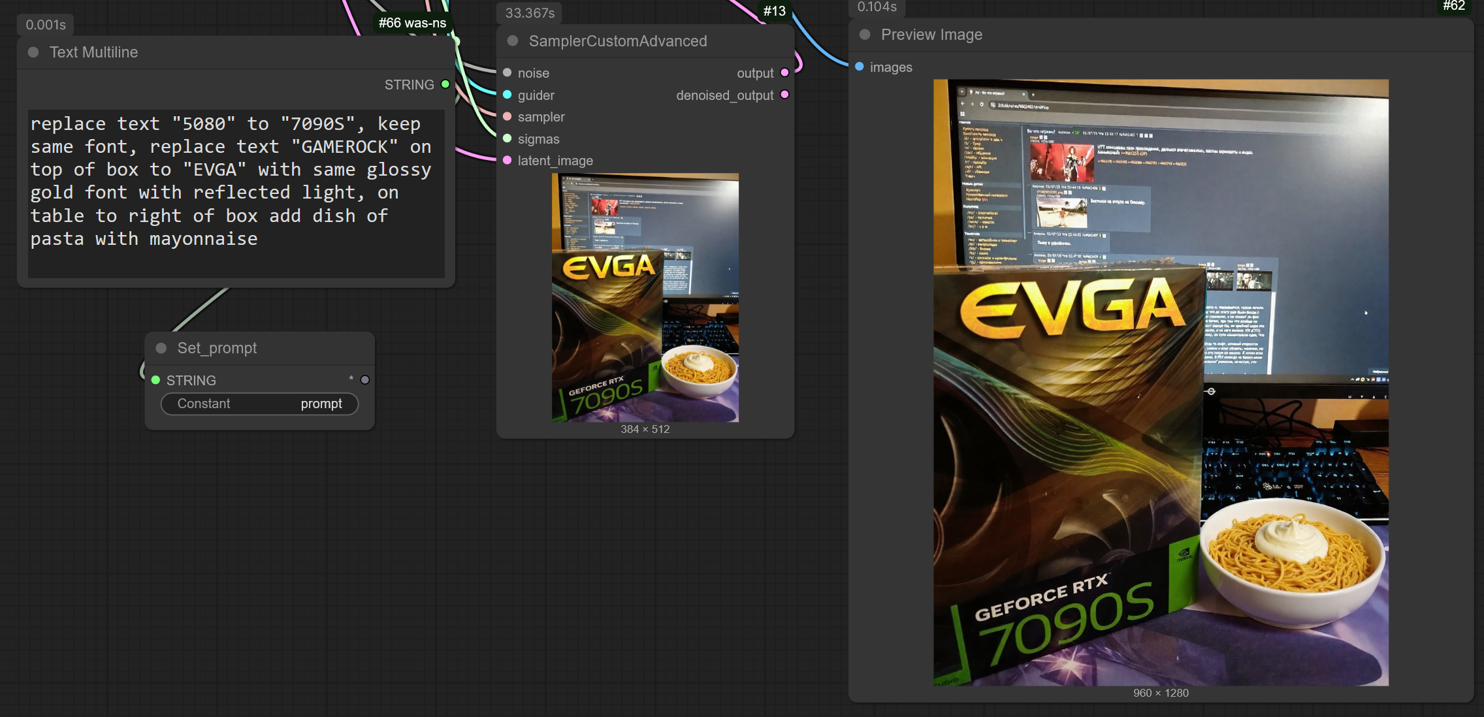This screenshot has height=717, width=1484.
Task: Click the asterisk output socket on Set_prompt
Action: [x=365, y=380]
